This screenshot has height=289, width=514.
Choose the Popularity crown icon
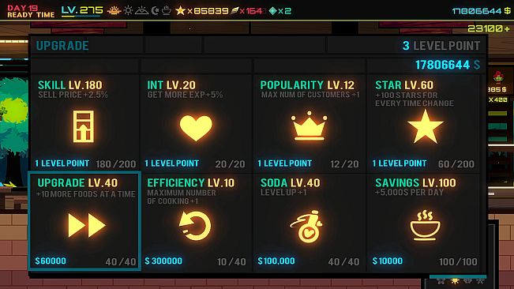pyautogui.click(x=309, y=126)
